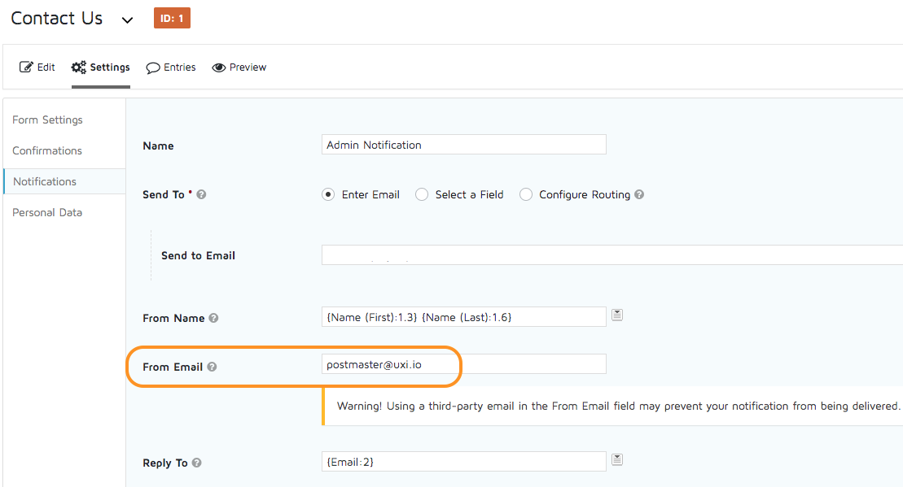Click the Reply To input field

click(463, 461)
